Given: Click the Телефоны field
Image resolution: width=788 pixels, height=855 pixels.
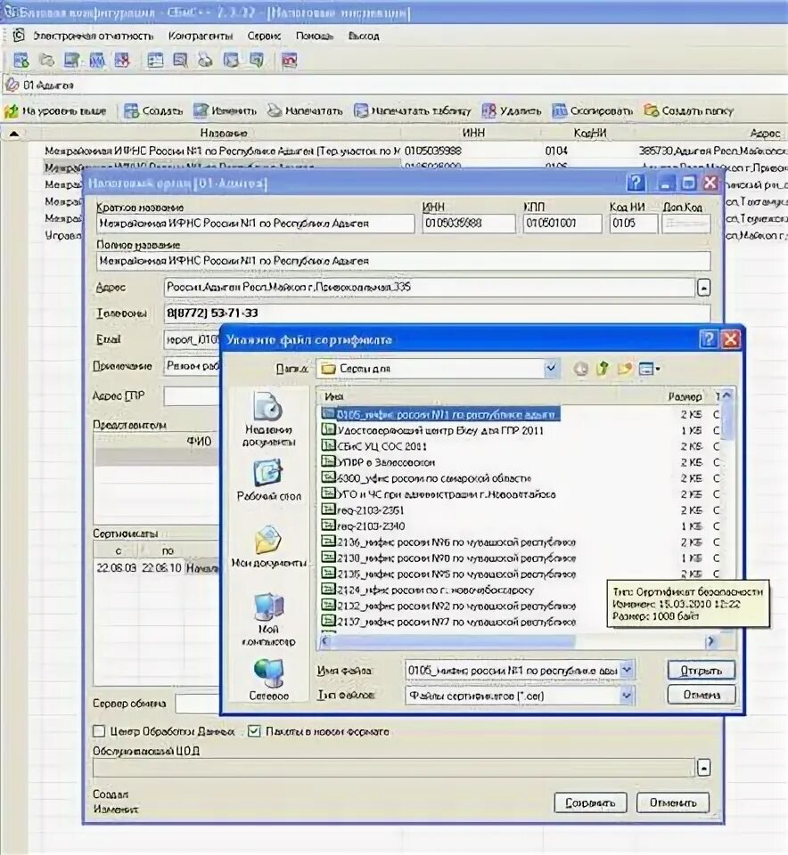Looking at the screenshot, I should (x=437, y=313).
